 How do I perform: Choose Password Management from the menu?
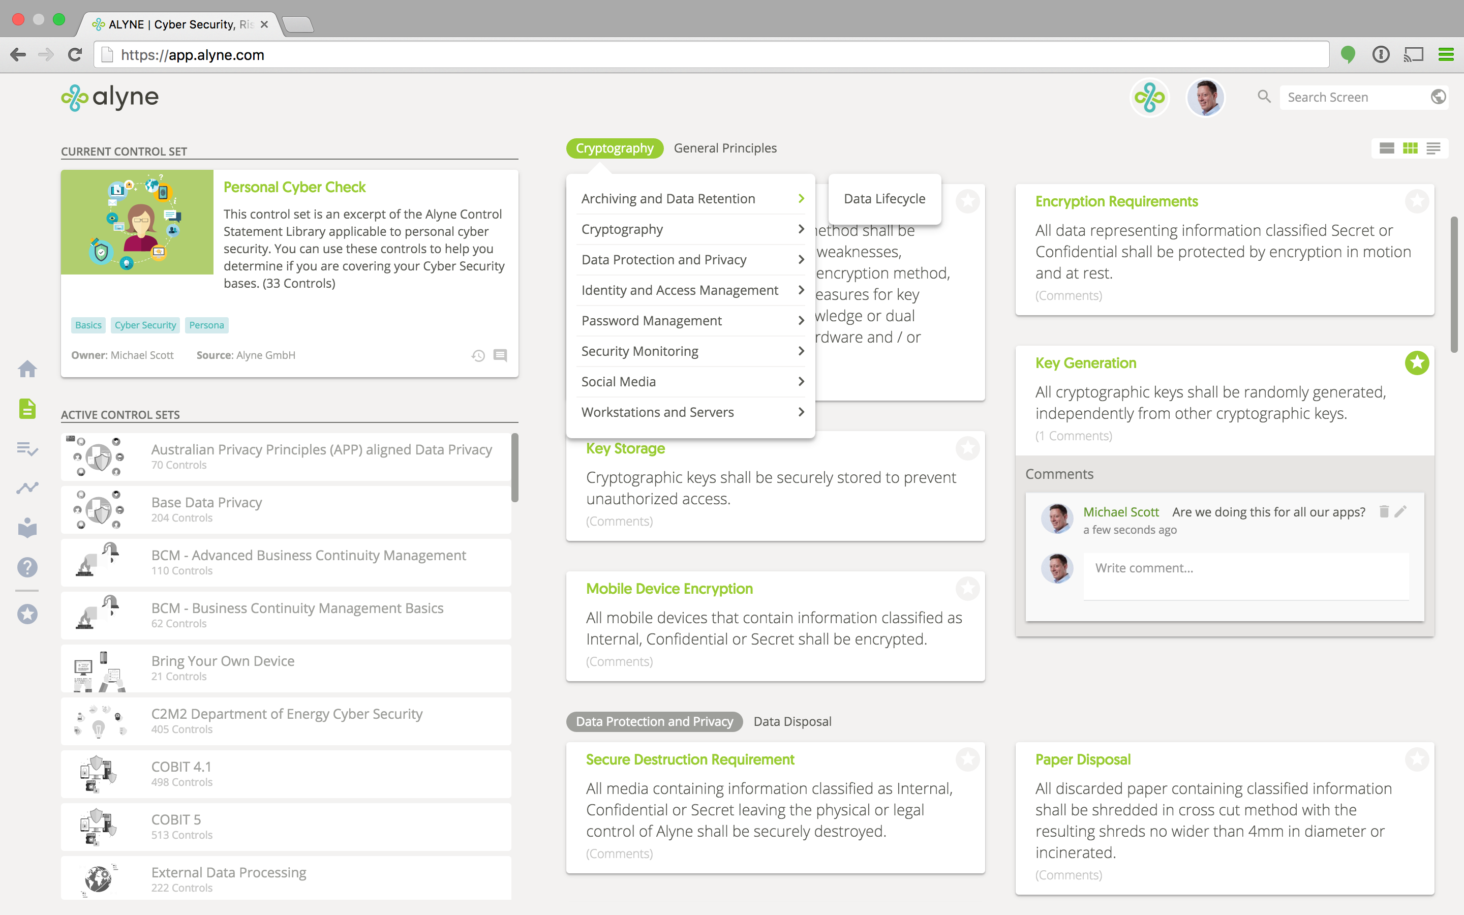click(652, 321)
